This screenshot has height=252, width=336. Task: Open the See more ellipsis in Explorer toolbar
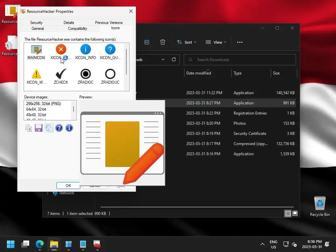[240, 42]
